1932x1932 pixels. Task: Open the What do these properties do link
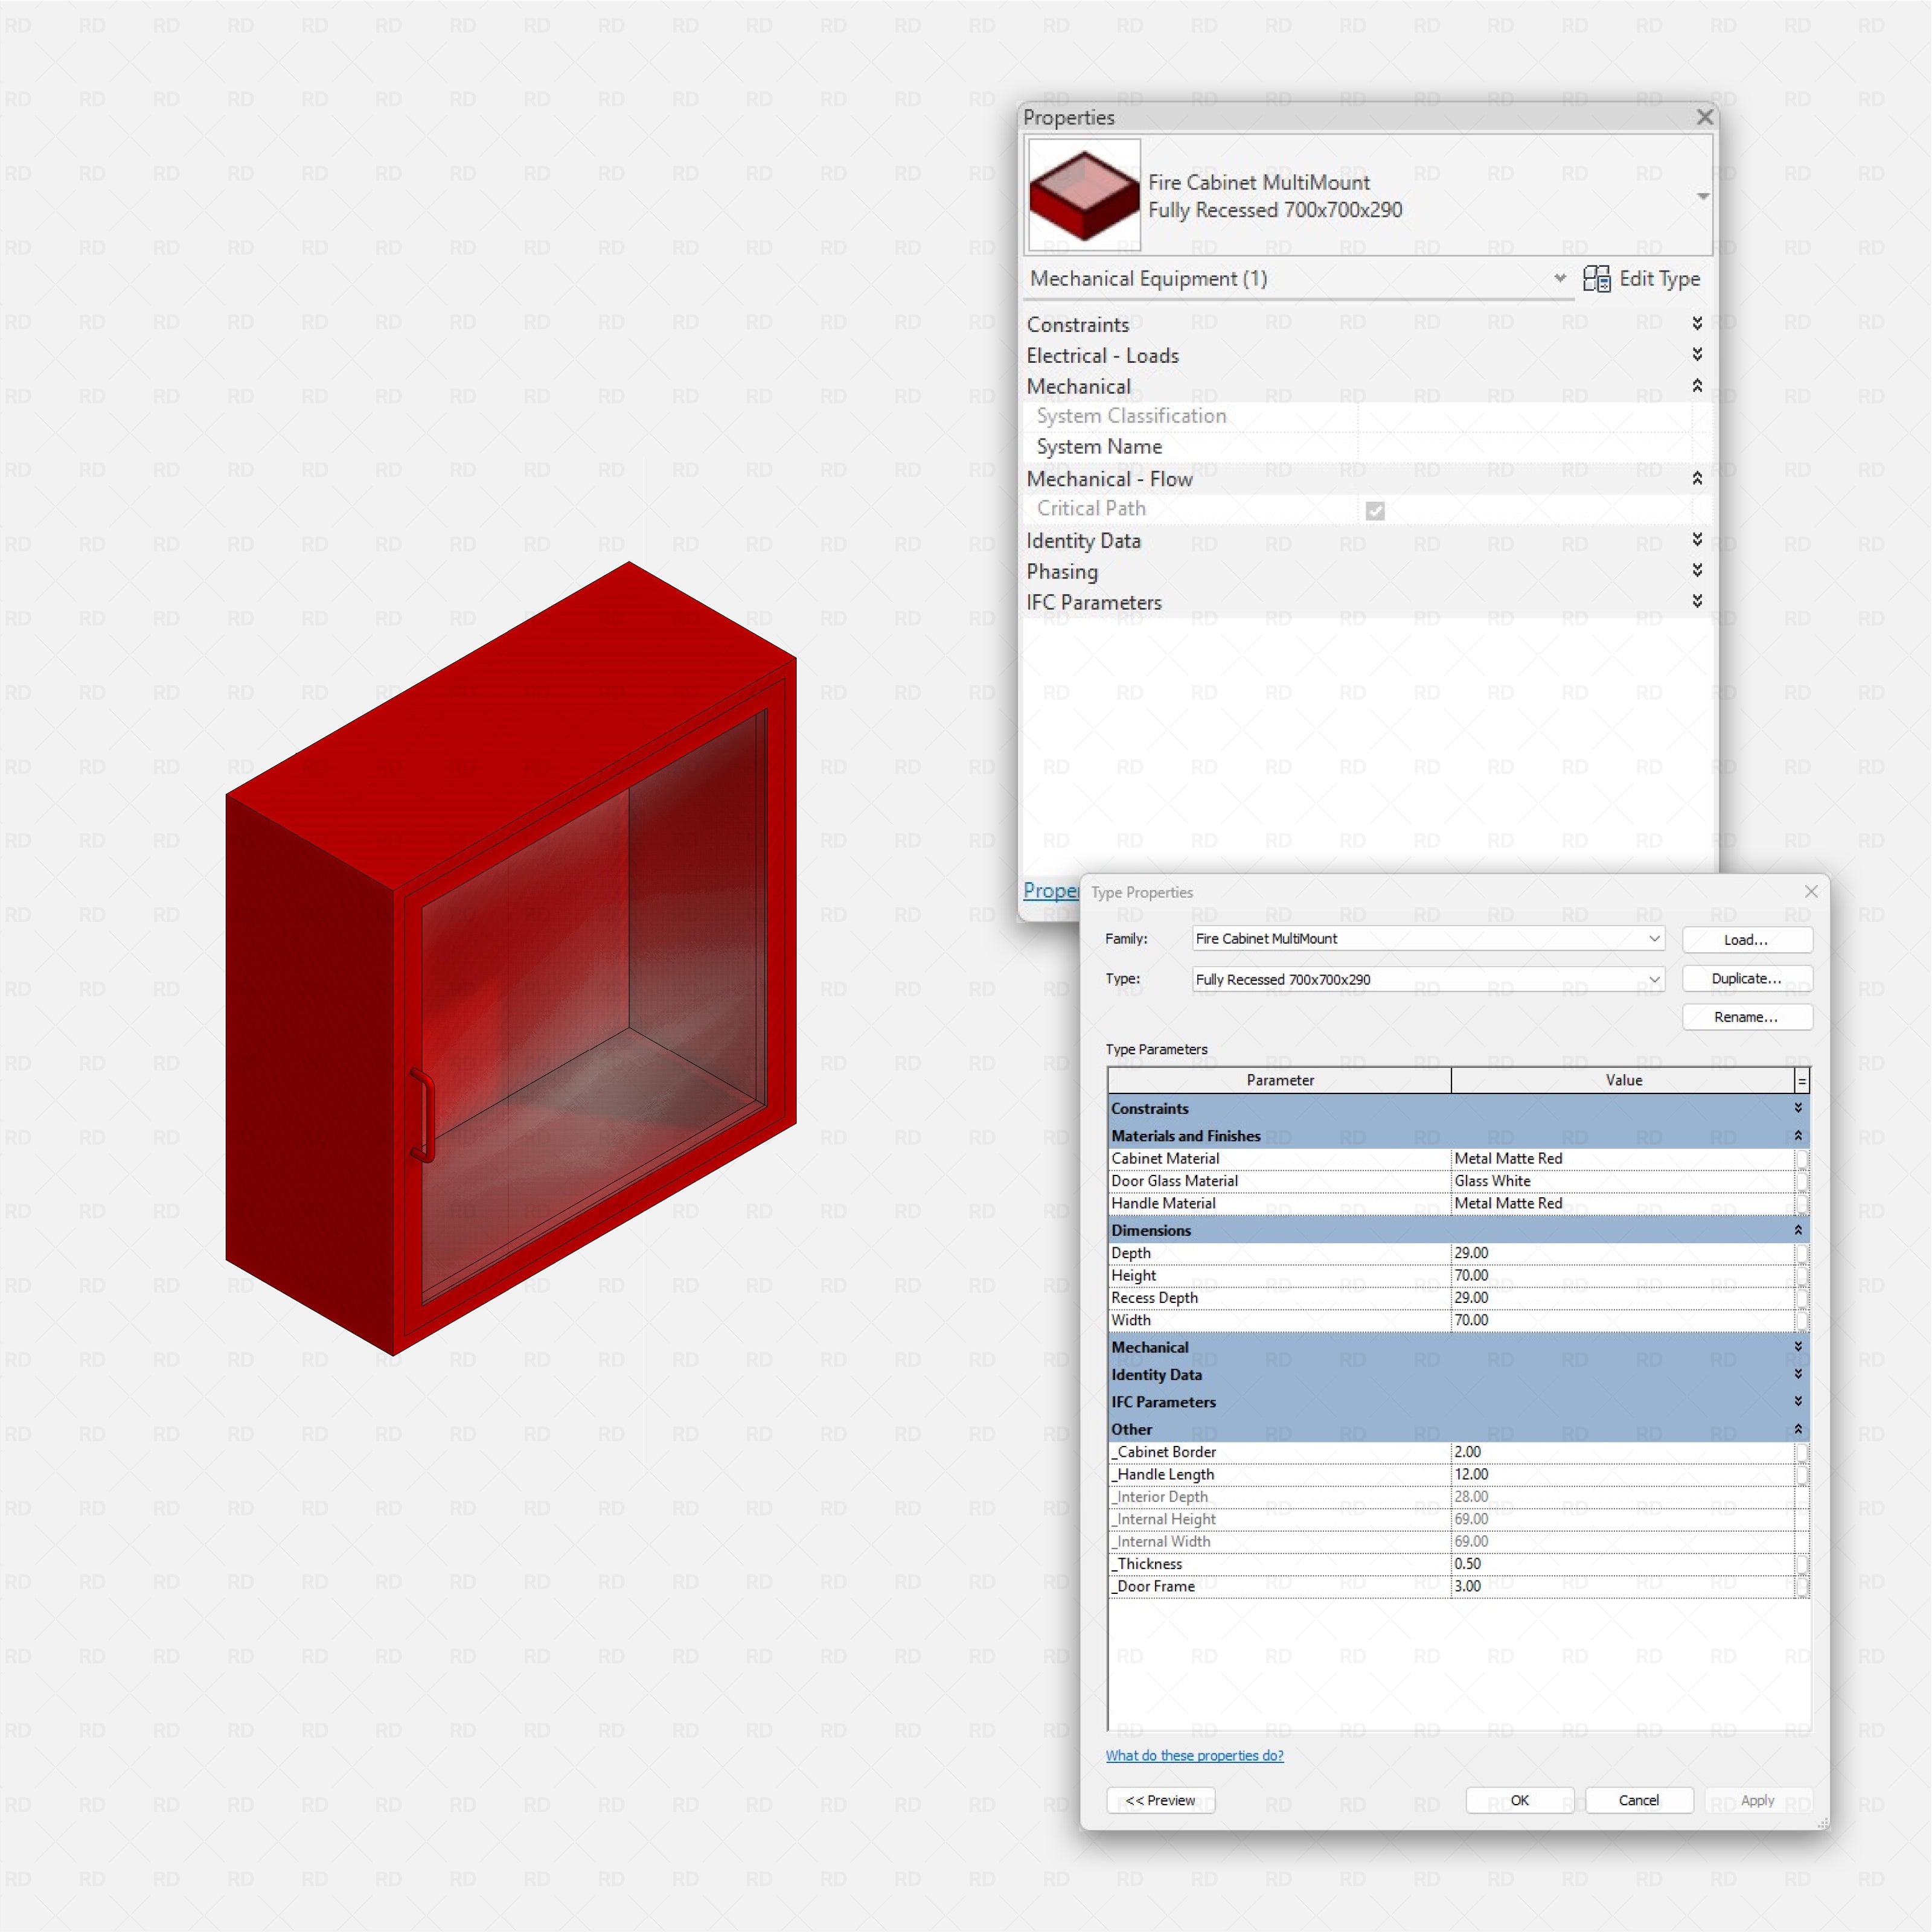coord(1194,1755)
